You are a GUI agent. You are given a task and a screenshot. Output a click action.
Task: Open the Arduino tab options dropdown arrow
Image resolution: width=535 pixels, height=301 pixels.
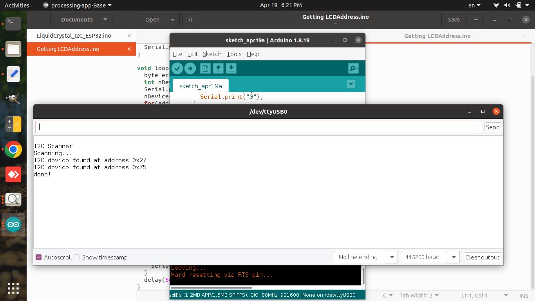click(351, 84)
